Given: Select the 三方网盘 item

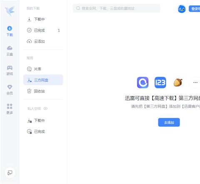Looking at the screenshot, I should (43, 80).
